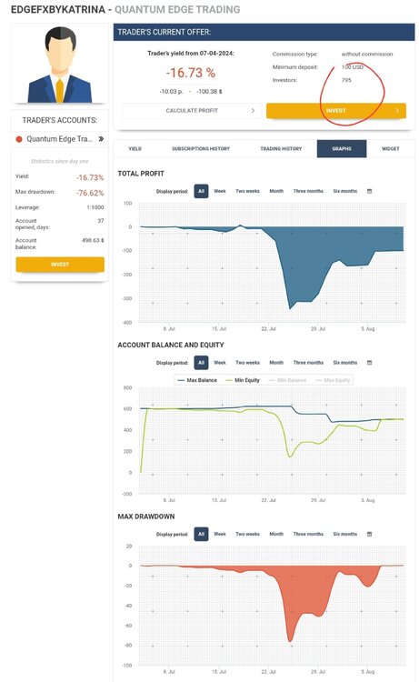Switch to the Yield tab
419x682 pixels.
tap(135, 149)
